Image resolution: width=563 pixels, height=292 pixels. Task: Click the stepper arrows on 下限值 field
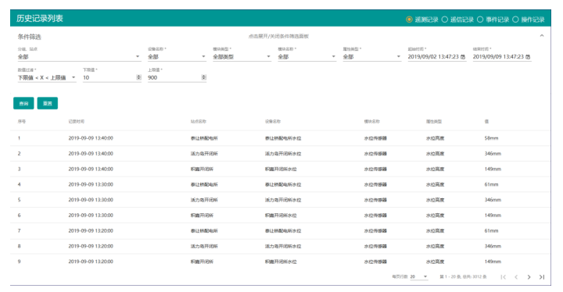(x=138, y=77)
